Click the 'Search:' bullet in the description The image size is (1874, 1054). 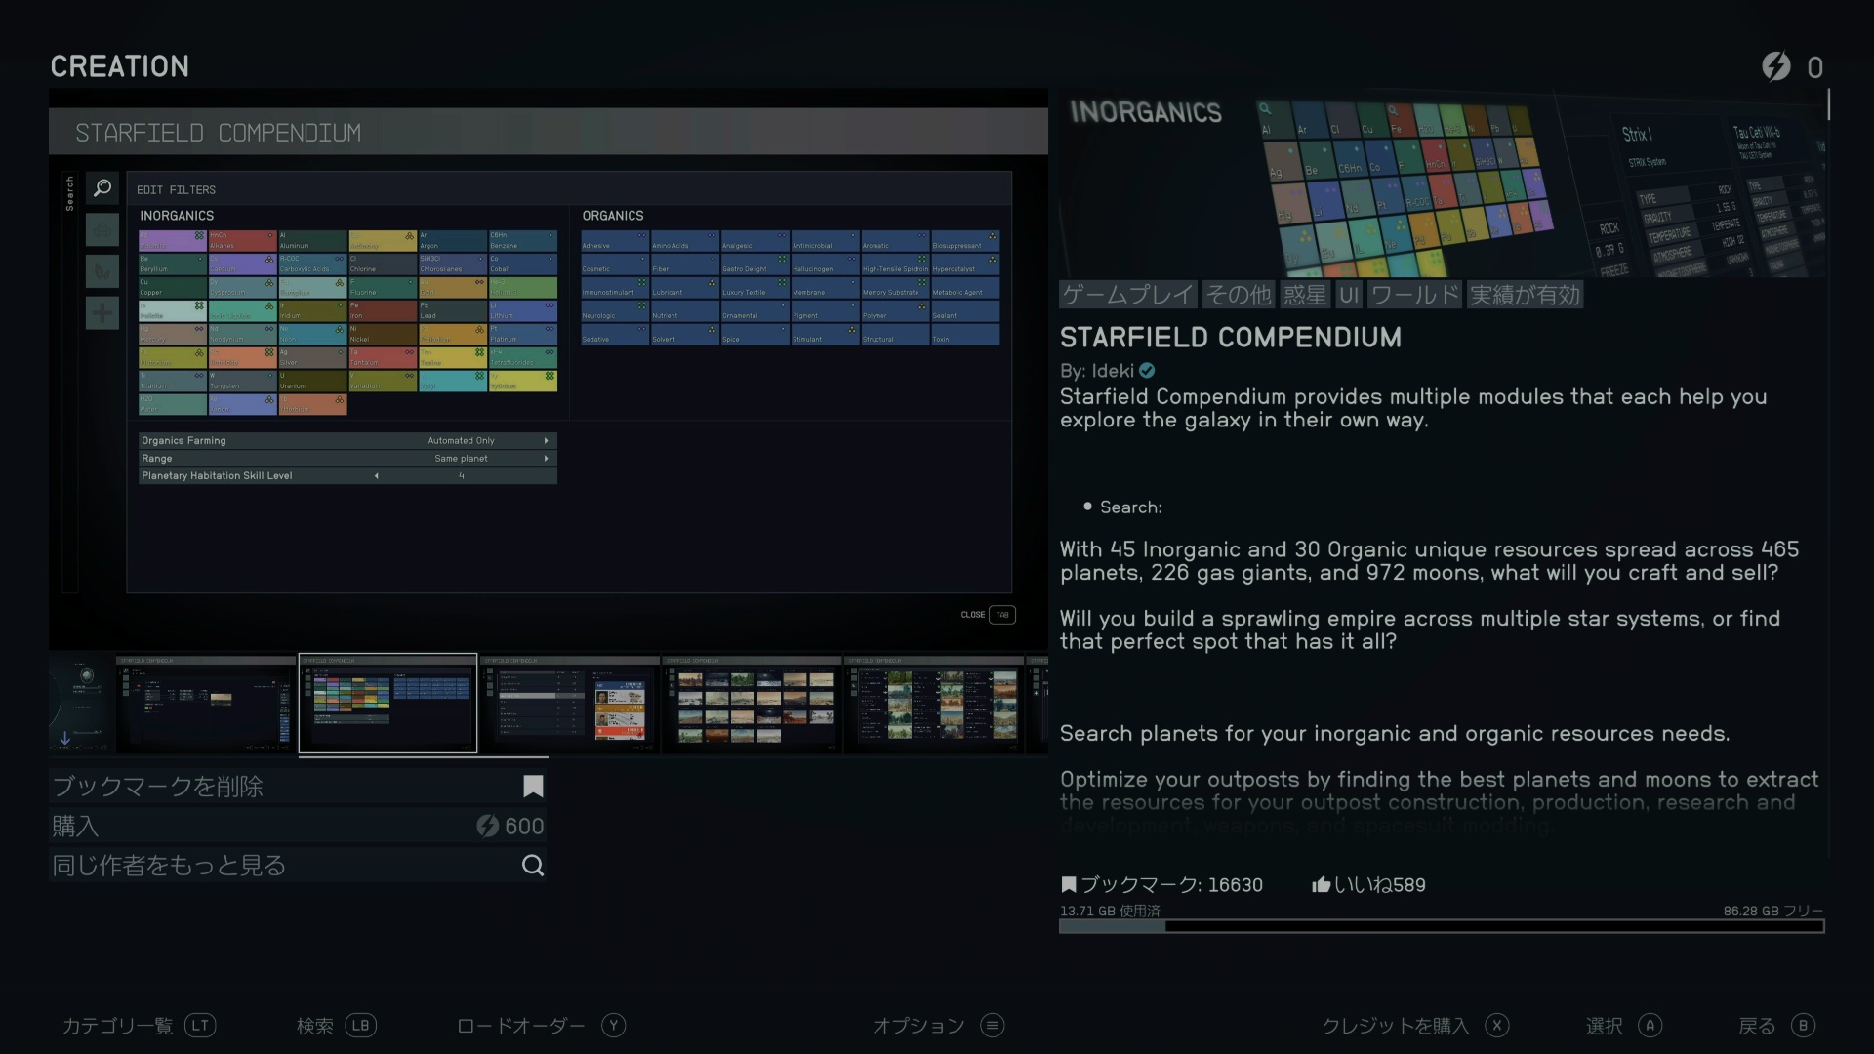[x=1122, y=507]
